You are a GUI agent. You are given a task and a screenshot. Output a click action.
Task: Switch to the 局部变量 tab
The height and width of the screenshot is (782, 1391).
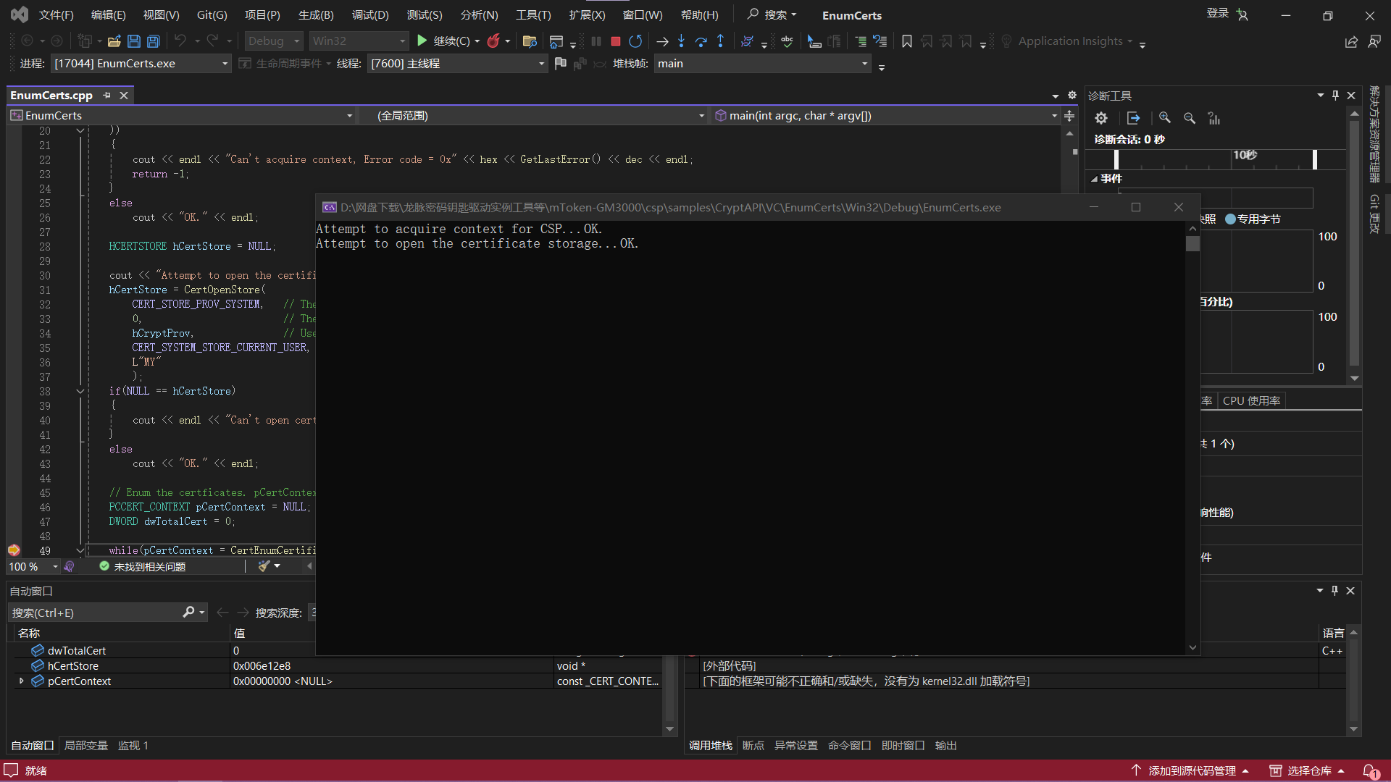[85, 745]
